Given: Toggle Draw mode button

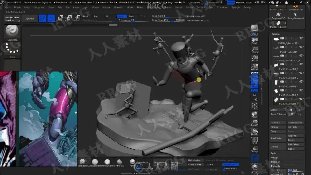Looking at the screenshot, I should [x=51, y=18].
